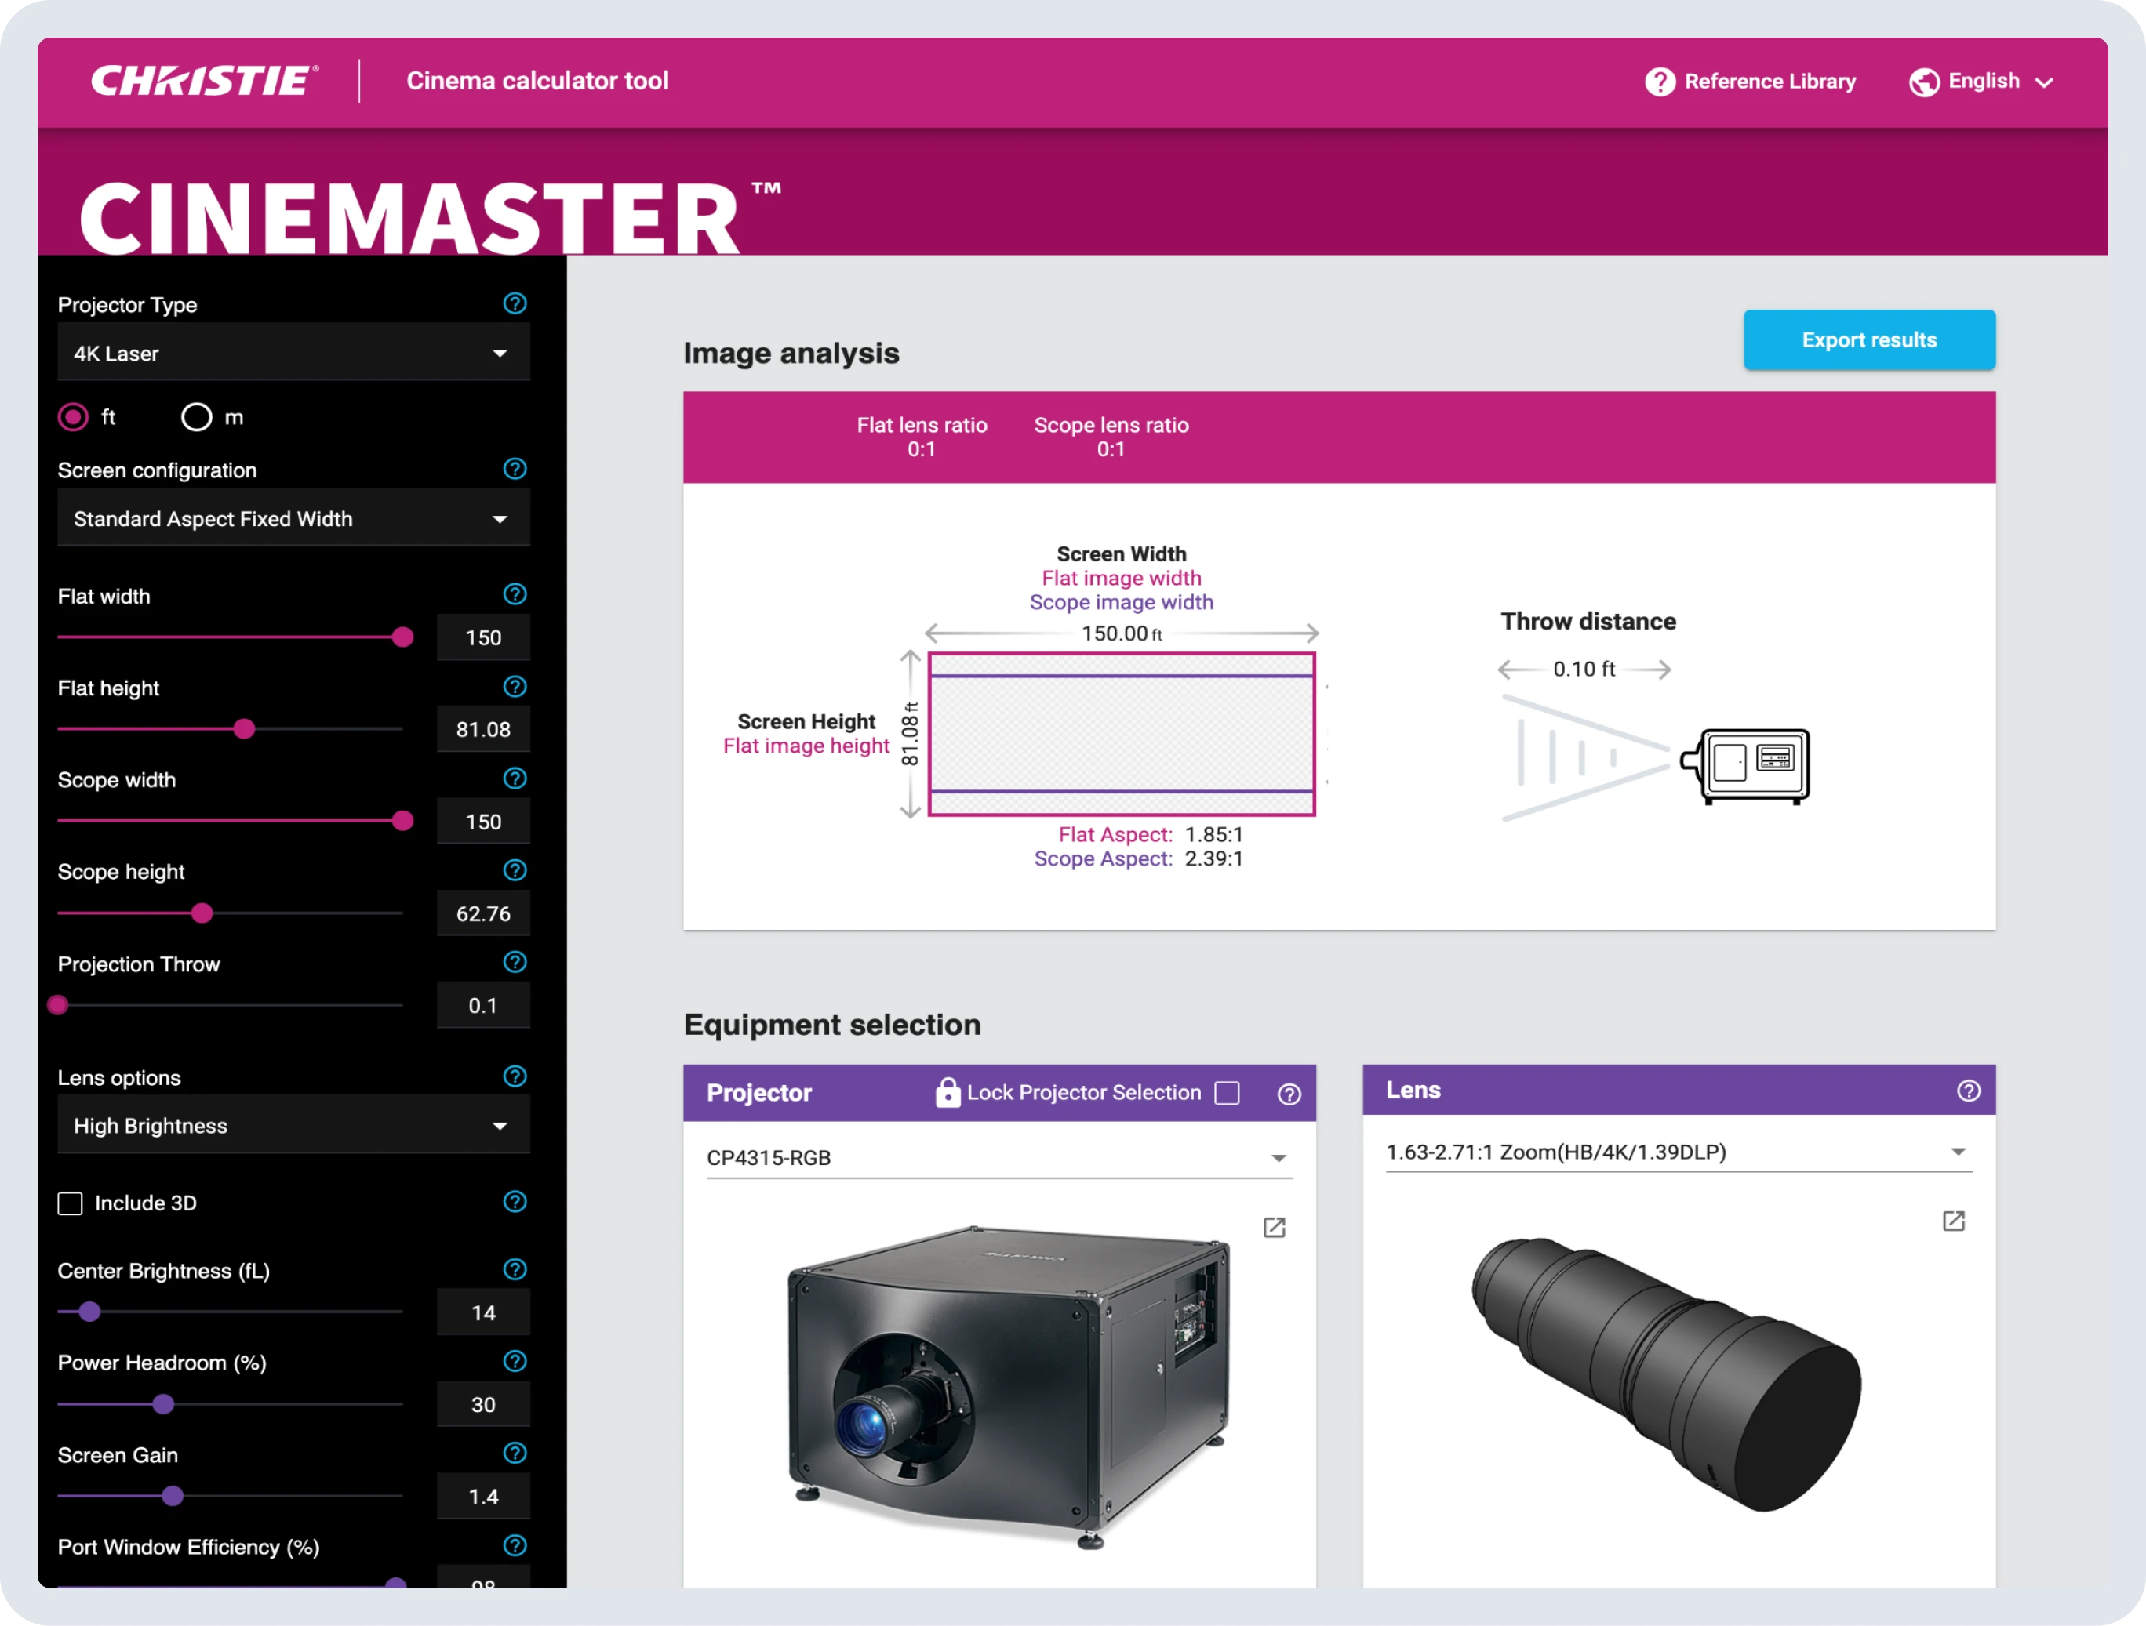The height and width of the screenshot is (1626, 2146).
Task: Open Projector Type help icon
Action: (515, 303)
